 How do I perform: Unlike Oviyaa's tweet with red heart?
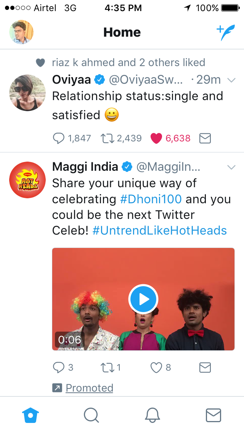tap(157, 138)
